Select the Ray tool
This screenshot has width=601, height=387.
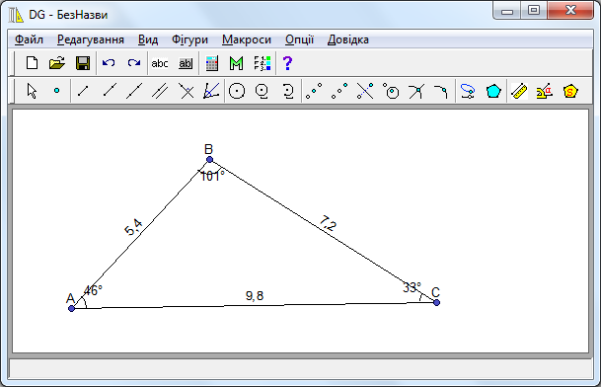coord(110,91)
